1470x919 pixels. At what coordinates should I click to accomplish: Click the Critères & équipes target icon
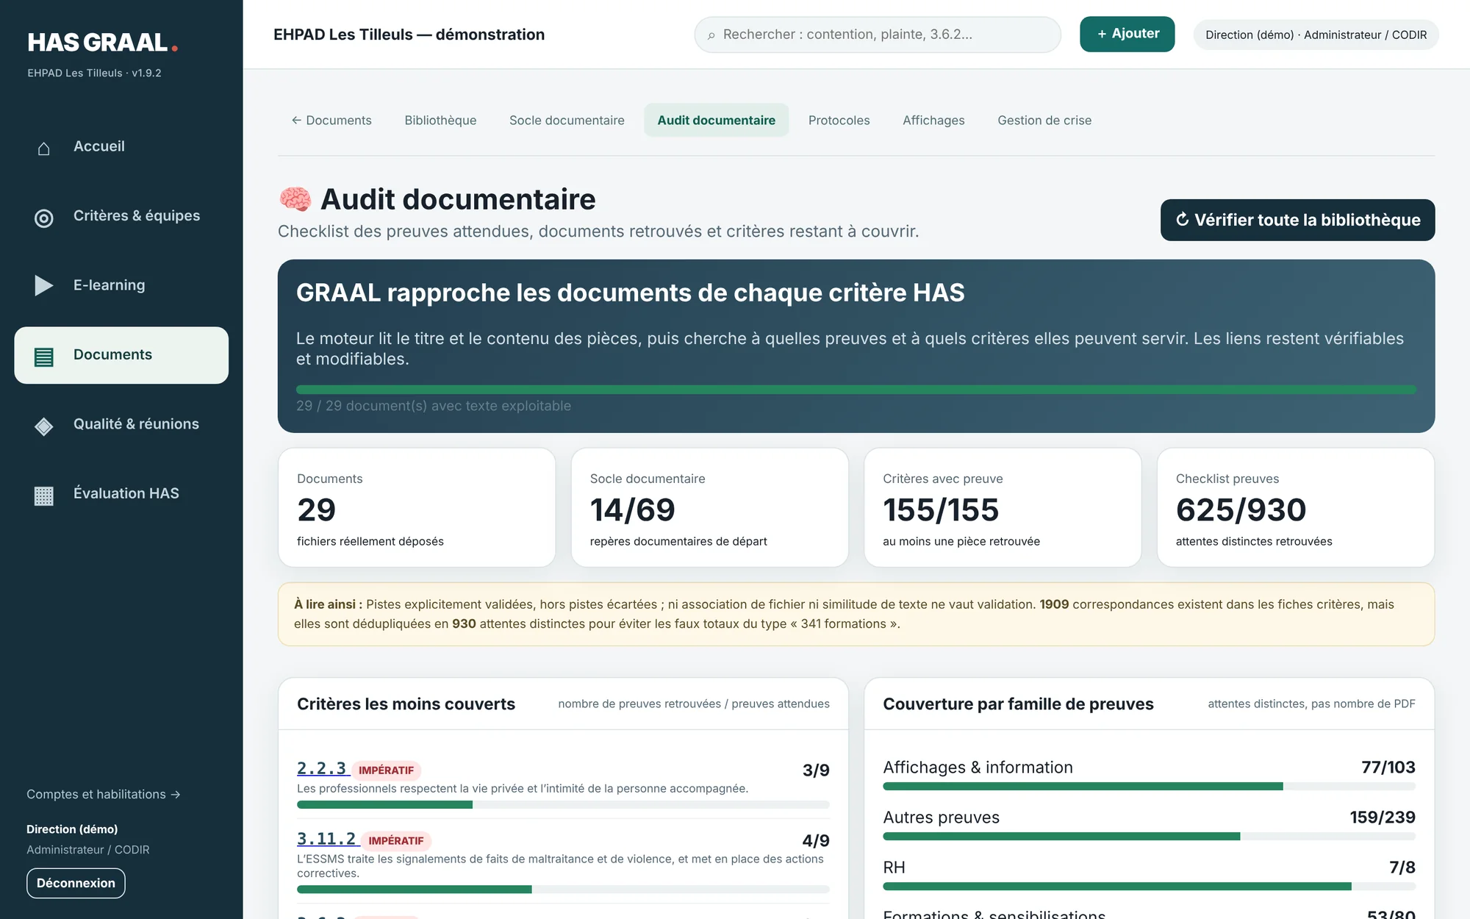click(43, 218)
